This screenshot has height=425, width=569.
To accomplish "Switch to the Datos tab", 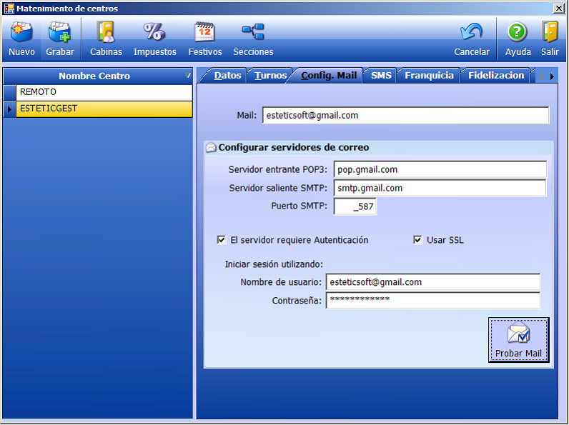I will (227, 76).
